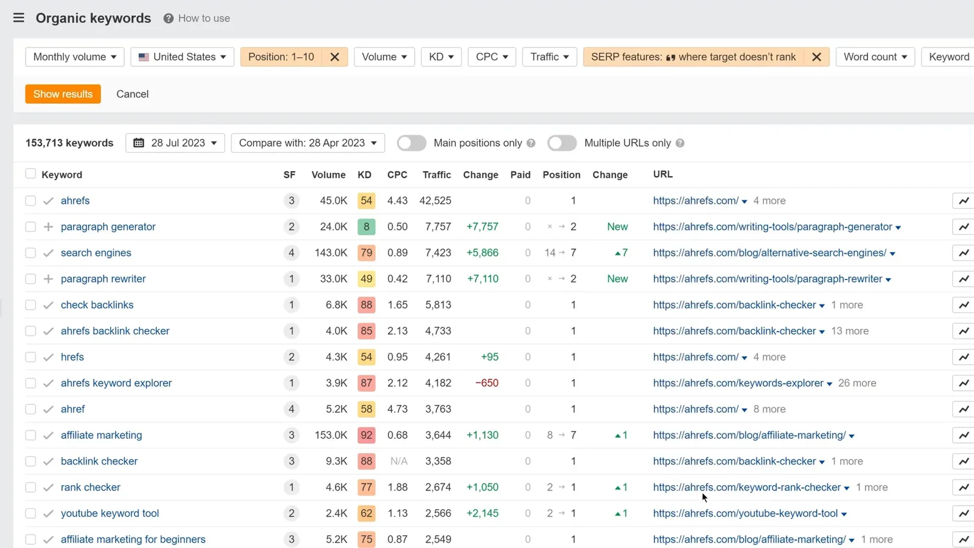Click the How to use help icon
Screen dimensions: 974x548
point(169,18)
